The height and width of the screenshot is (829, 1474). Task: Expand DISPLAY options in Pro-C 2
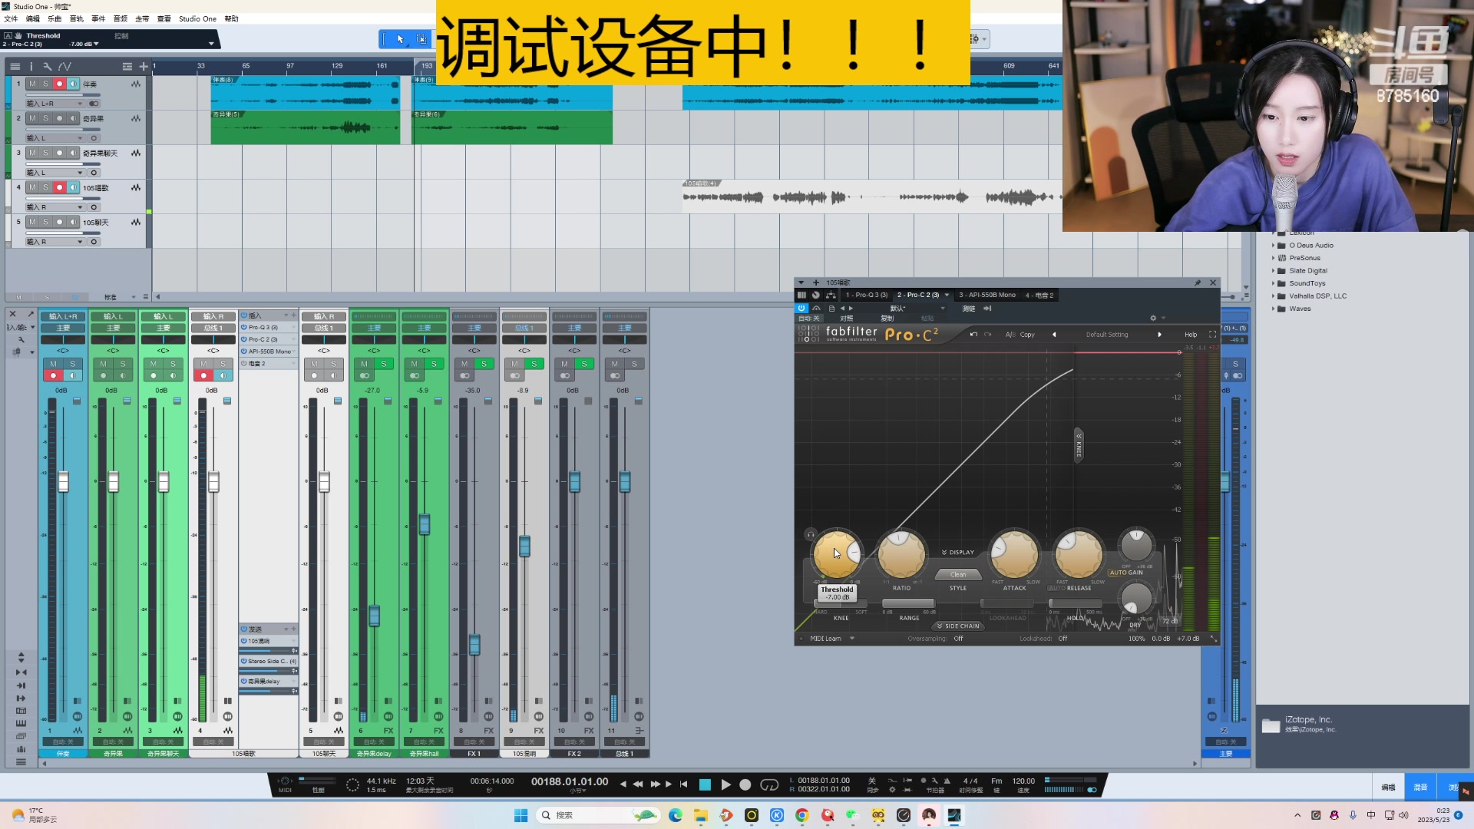pos(958,553)
